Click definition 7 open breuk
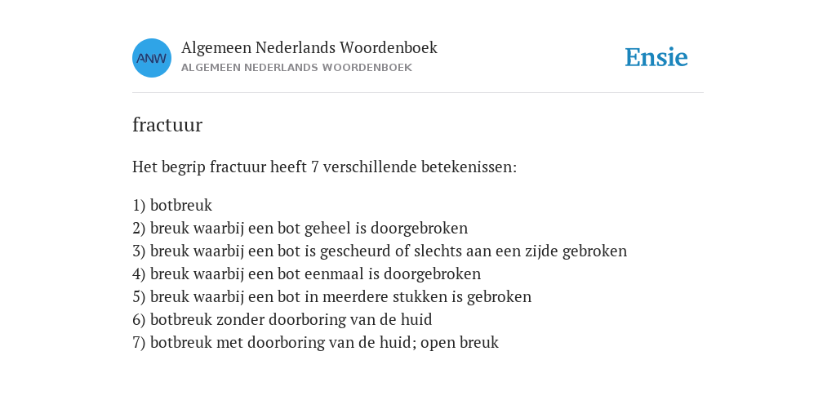 click(x=316, y=343)
